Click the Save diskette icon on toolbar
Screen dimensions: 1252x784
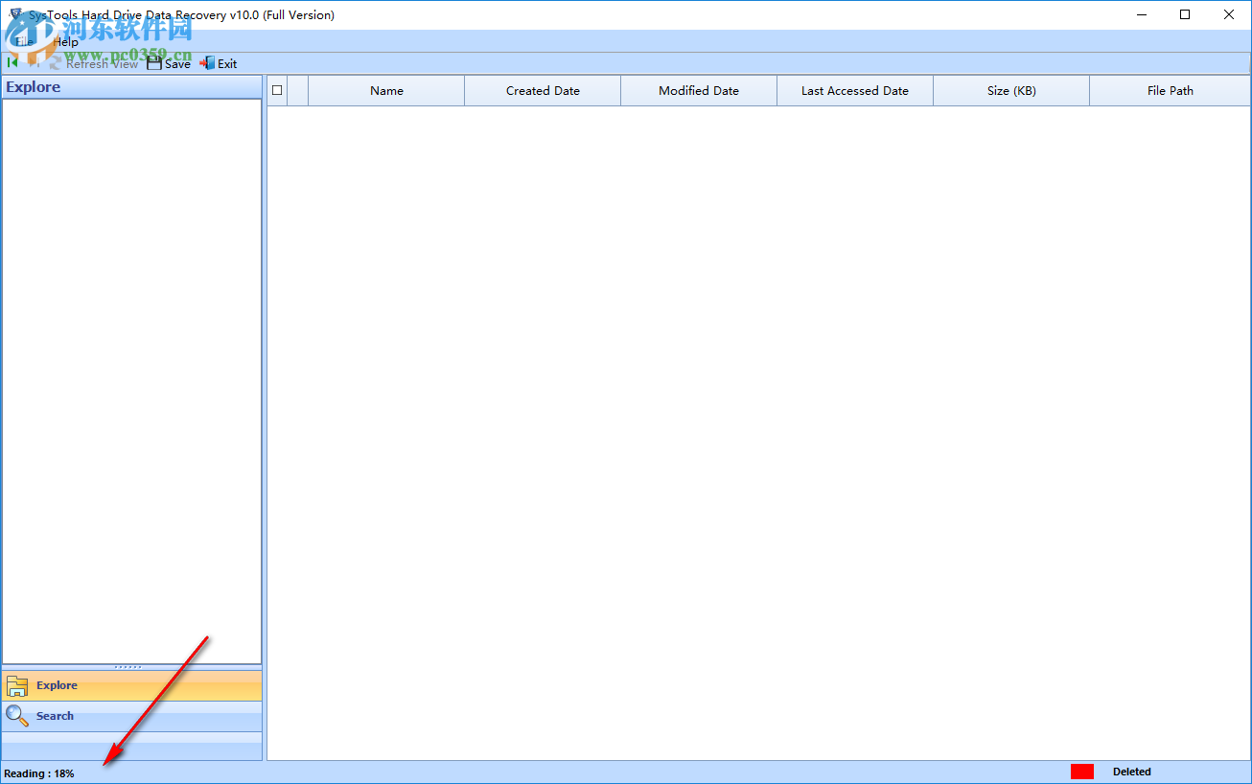click(154, 62)
